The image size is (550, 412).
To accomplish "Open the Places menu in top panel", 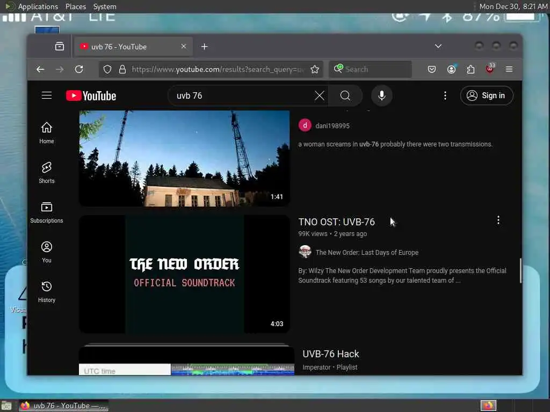I will point(75,6).
